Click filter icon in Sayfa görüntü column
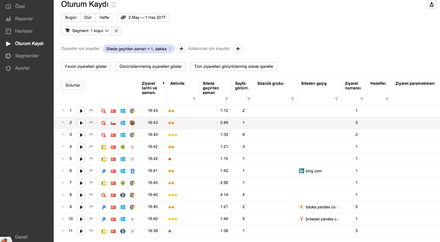440x242 pixels. tap(249, 99)
